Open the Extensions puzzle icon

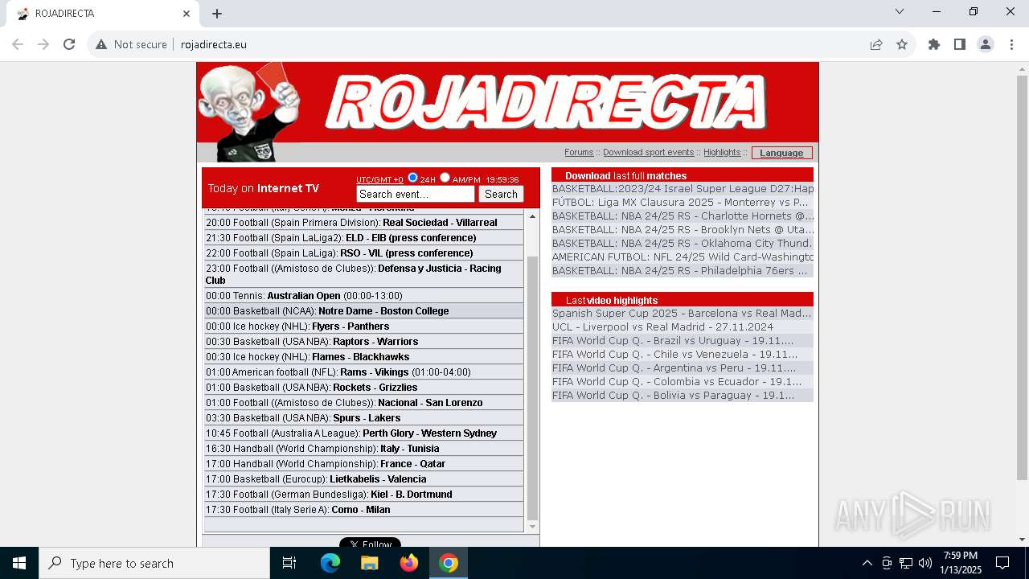934,44
